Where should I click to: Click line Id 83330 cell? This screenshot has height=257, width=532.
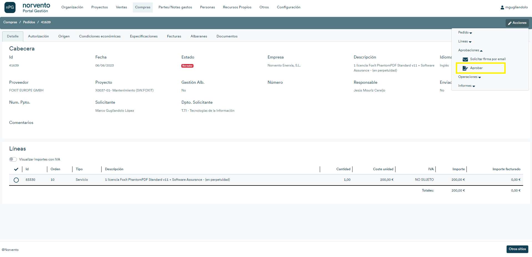coord(30,180)
